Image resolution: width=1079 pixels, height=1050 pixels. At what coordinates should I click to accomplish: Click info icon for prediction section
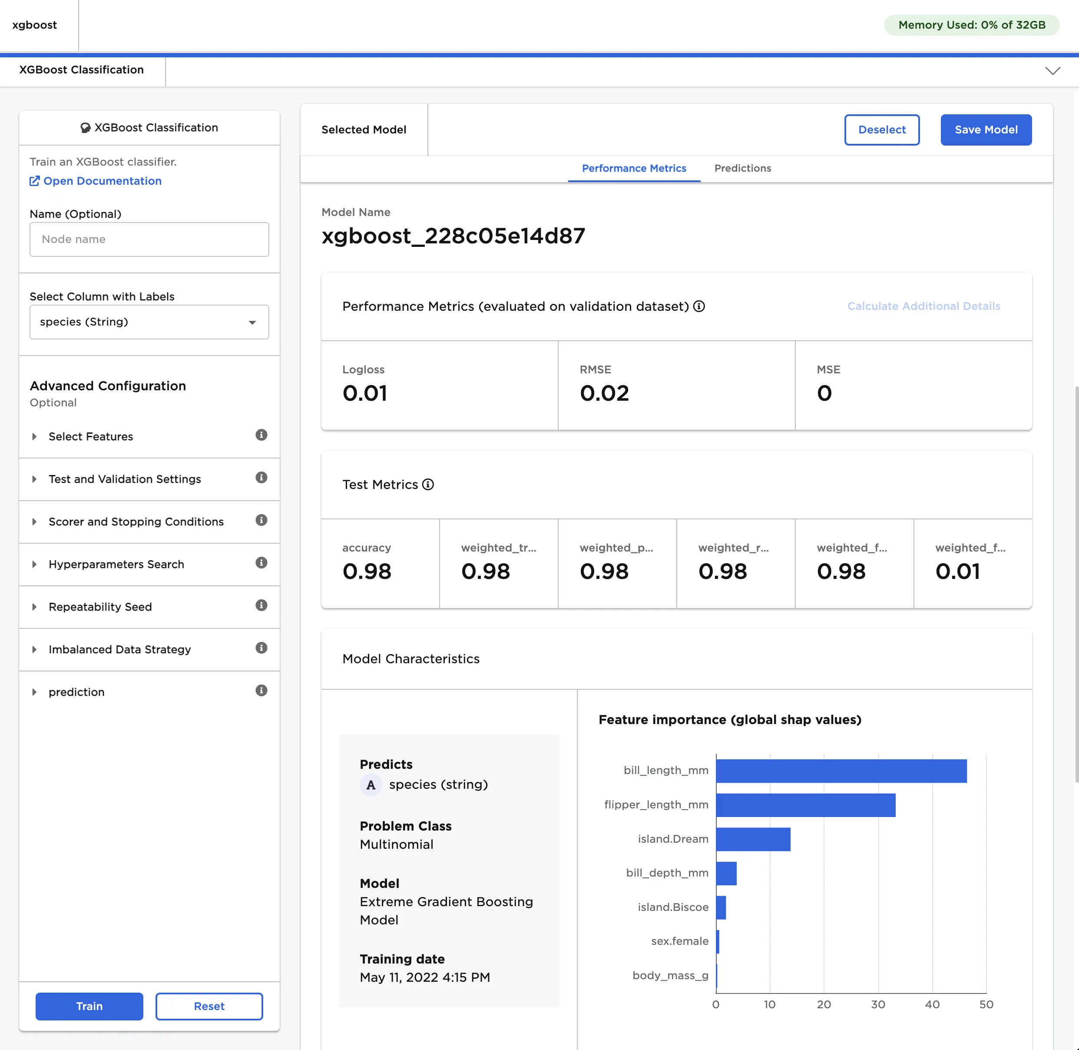tap(261, 691)
